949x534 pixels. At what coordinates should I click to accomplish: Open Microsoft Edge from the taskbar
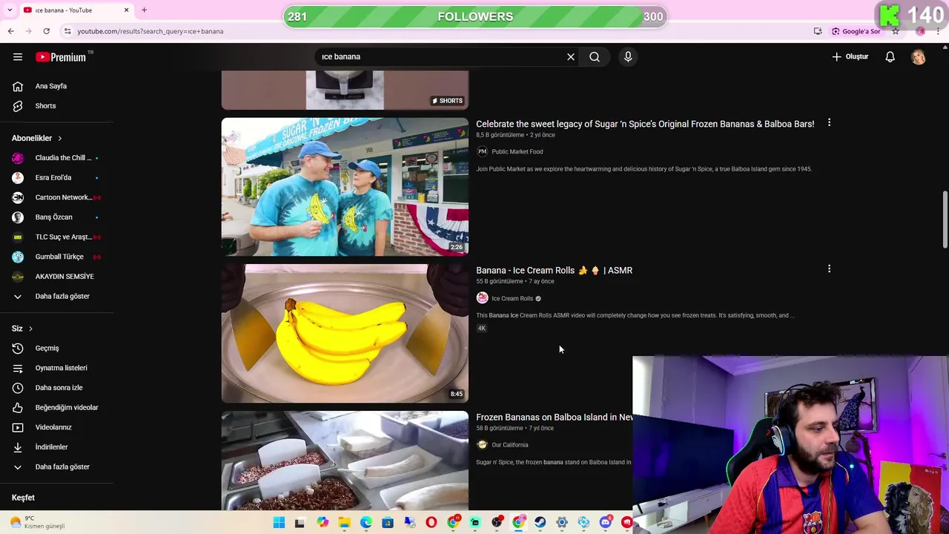(x=366, y=523)
